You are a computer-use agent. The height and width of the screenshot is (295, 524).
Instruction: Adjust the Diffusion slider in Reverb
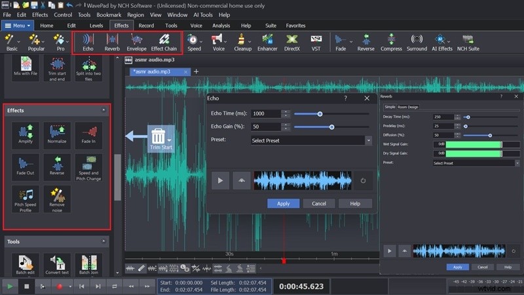click(x=490, y=136)
